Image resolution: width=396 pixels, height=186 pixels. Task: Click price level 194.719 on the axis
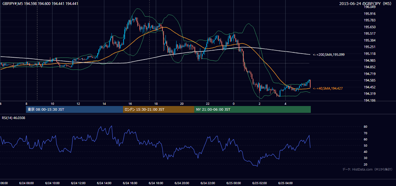point(370,74)
